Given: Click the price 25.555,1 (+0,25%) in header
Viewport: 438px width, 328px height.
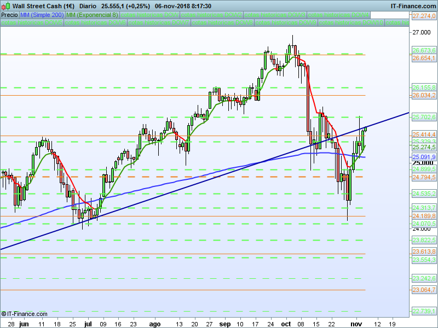Looking at the screenshot, I should click(x=125, y=6).
